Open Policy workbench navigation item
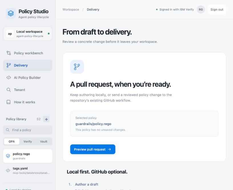Screen dimensions: 233x190 pyautogui.click(x=28, y=53)
